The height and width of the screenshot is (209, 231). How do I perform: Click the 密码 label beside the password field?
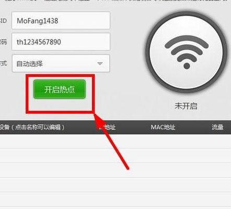point(3,42)
